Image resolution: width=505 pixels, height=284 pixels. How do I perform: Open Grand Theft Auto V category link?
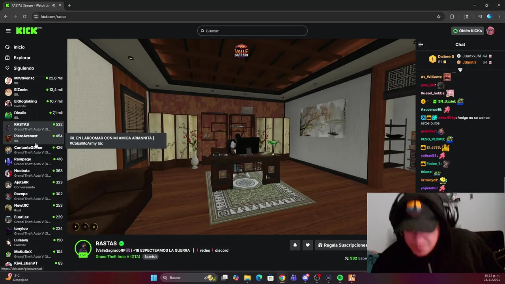pyautogui.click(x=118, y=256)
